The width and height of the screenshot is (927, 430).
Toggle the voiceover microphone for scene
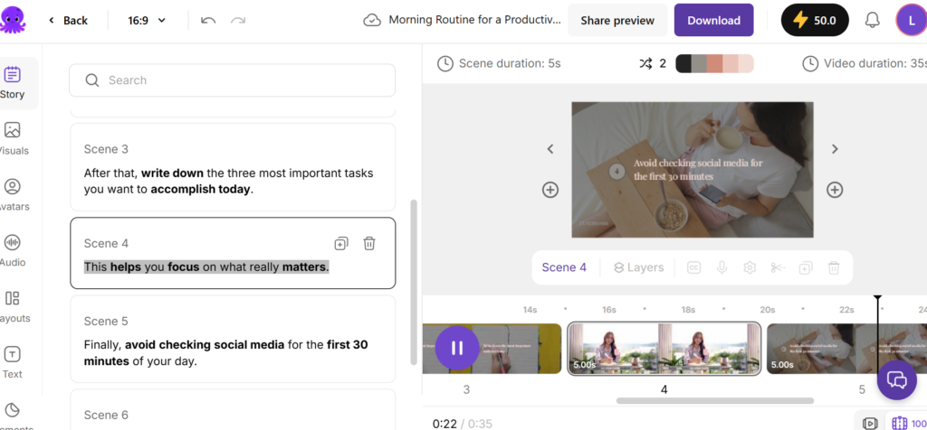pyautogui.click(x=722, y=267)
